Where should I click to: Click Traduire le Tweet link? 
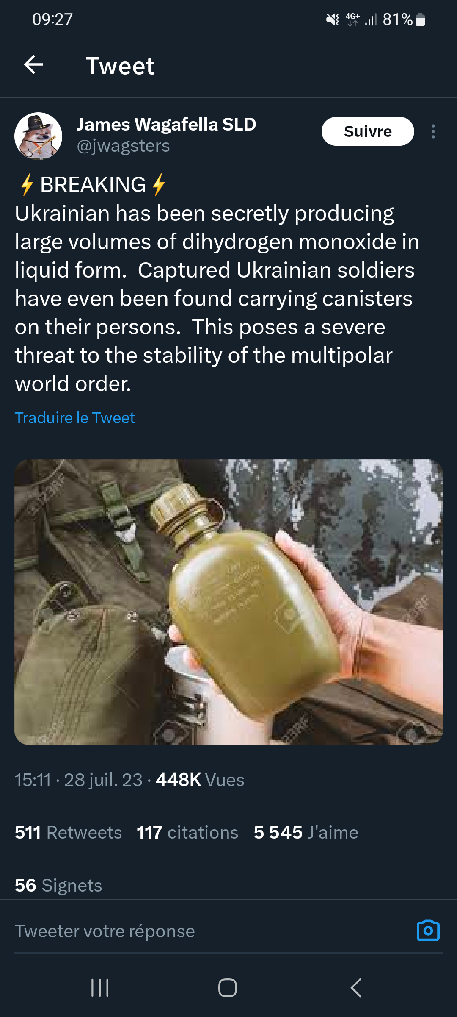75,418
